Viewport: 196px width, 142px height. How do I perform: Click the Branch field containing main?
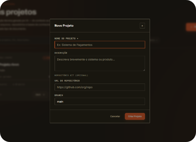100,101
